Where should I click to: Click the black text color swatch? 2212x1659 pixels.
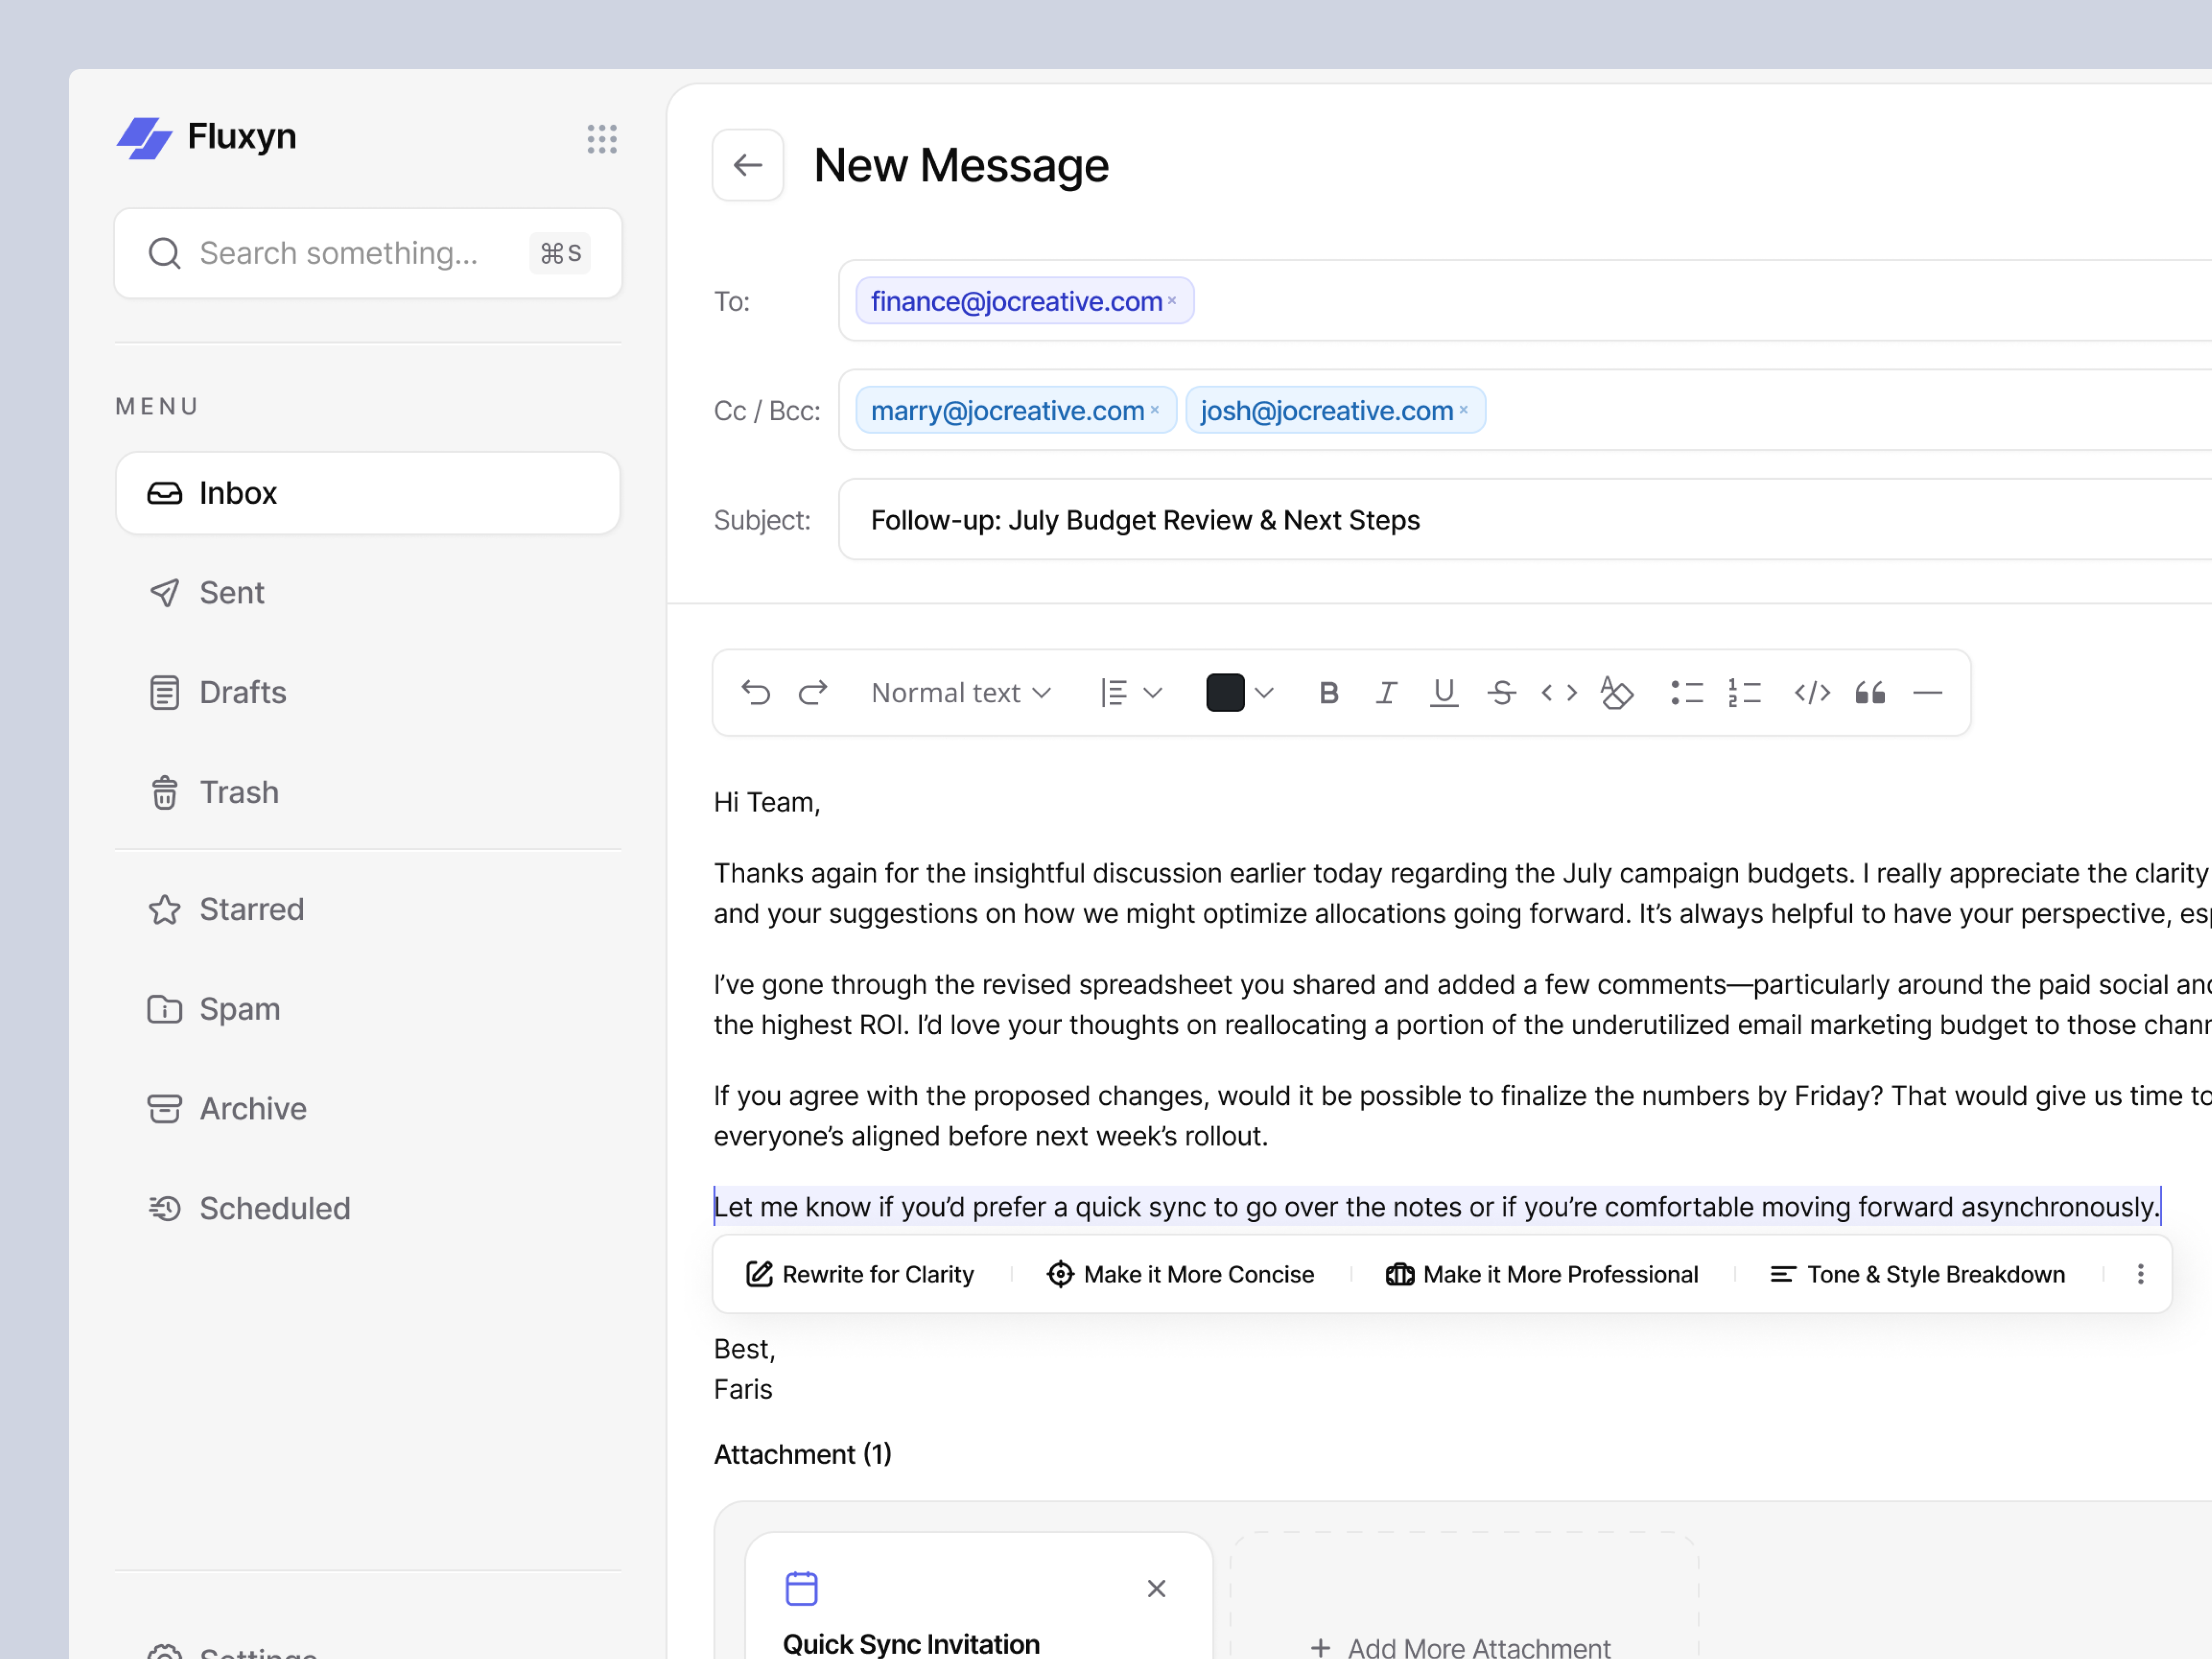pyautogui.click(x=1225, y=693)
